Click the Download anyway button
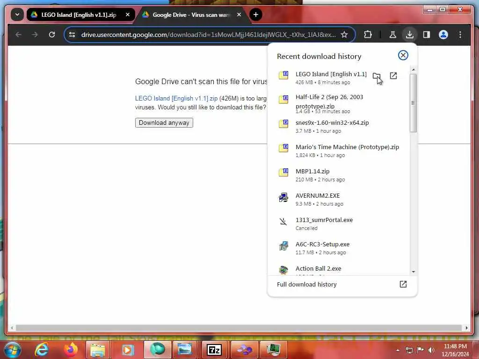Screen dimensions: 479x359 tap(164, 123)
